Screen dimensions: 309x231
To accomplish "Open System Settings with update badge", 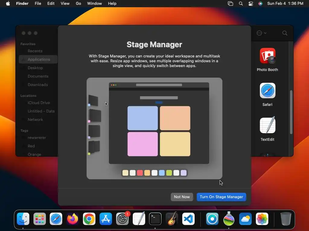I will click(123, 219).
